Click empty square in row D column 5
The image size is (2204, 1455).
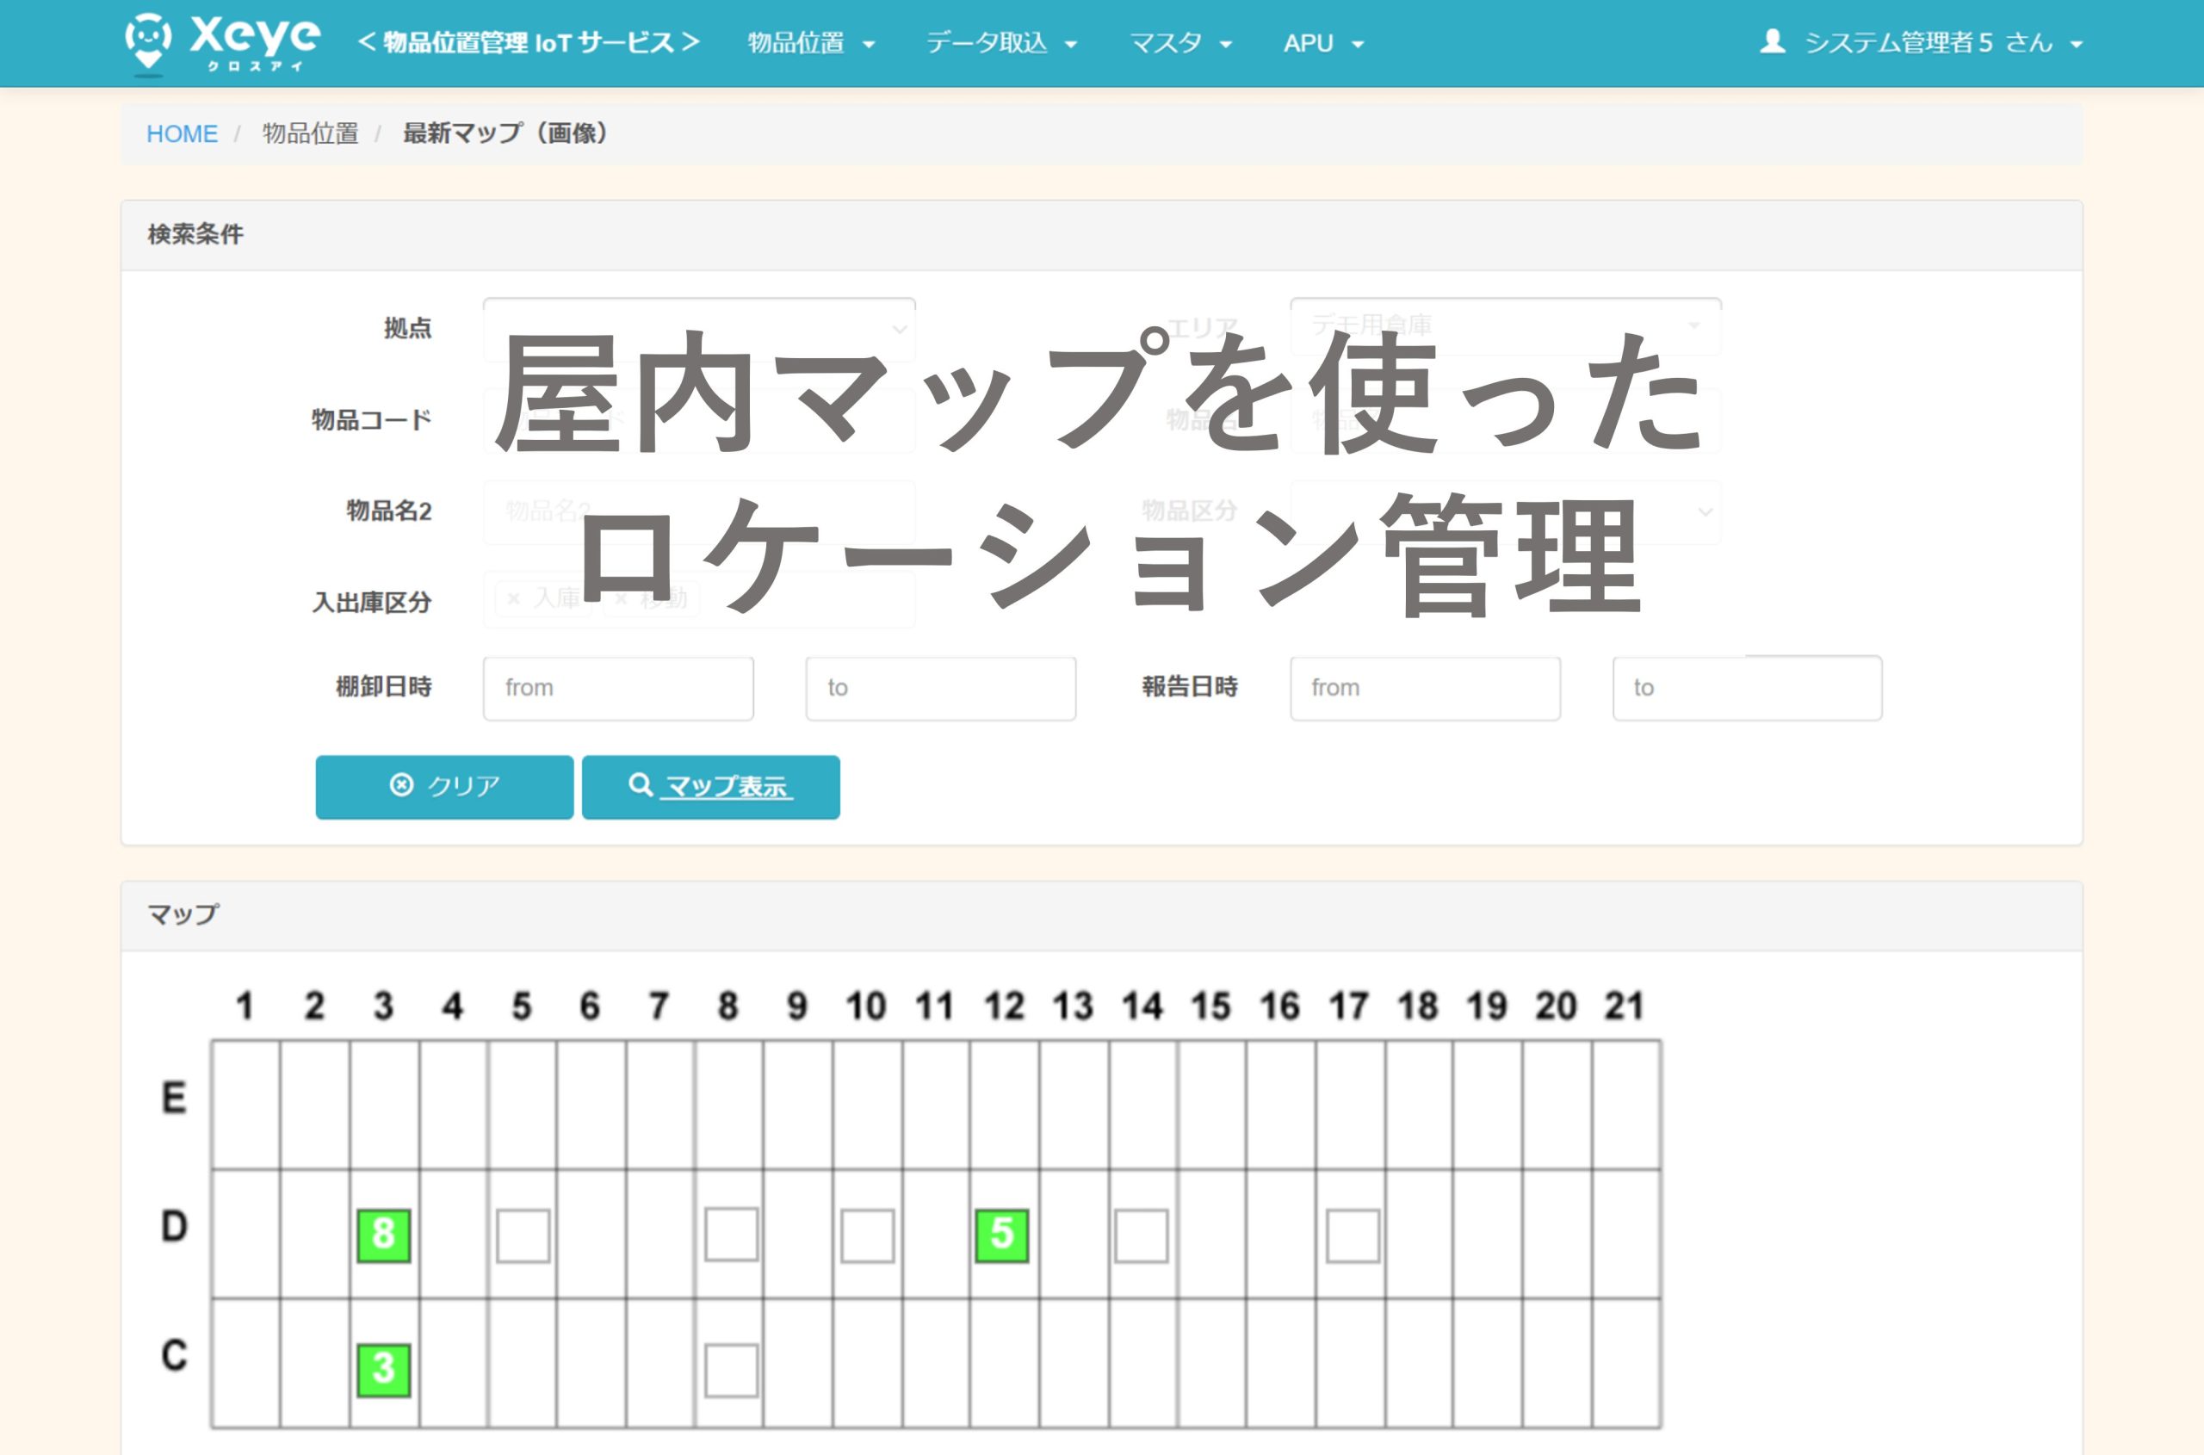[x=523, y=1235]
